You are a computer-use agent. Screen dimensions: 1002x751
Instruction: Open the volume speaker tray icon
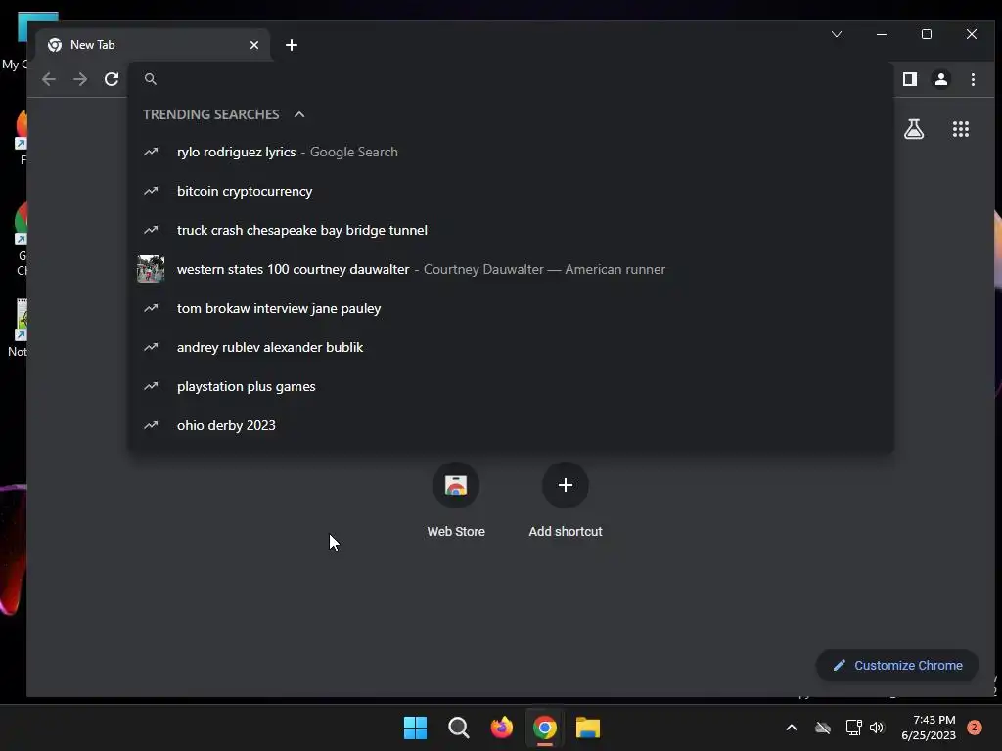pyautogui.click(x=877, y=728)
